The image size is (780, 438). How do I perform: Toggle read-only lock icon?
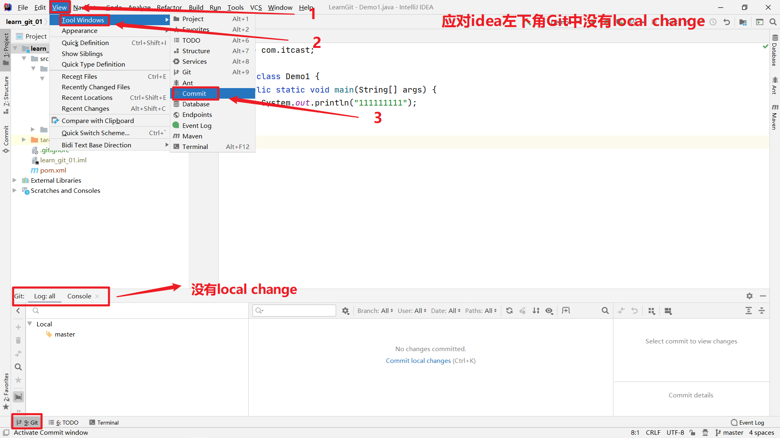coord(693,432)
